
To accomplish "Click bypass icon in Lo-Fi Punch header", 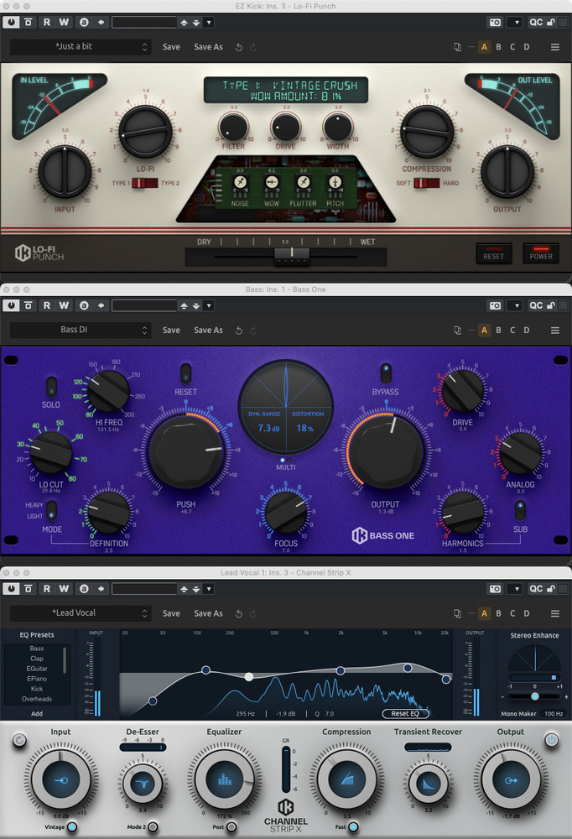I will click(29, 23).
